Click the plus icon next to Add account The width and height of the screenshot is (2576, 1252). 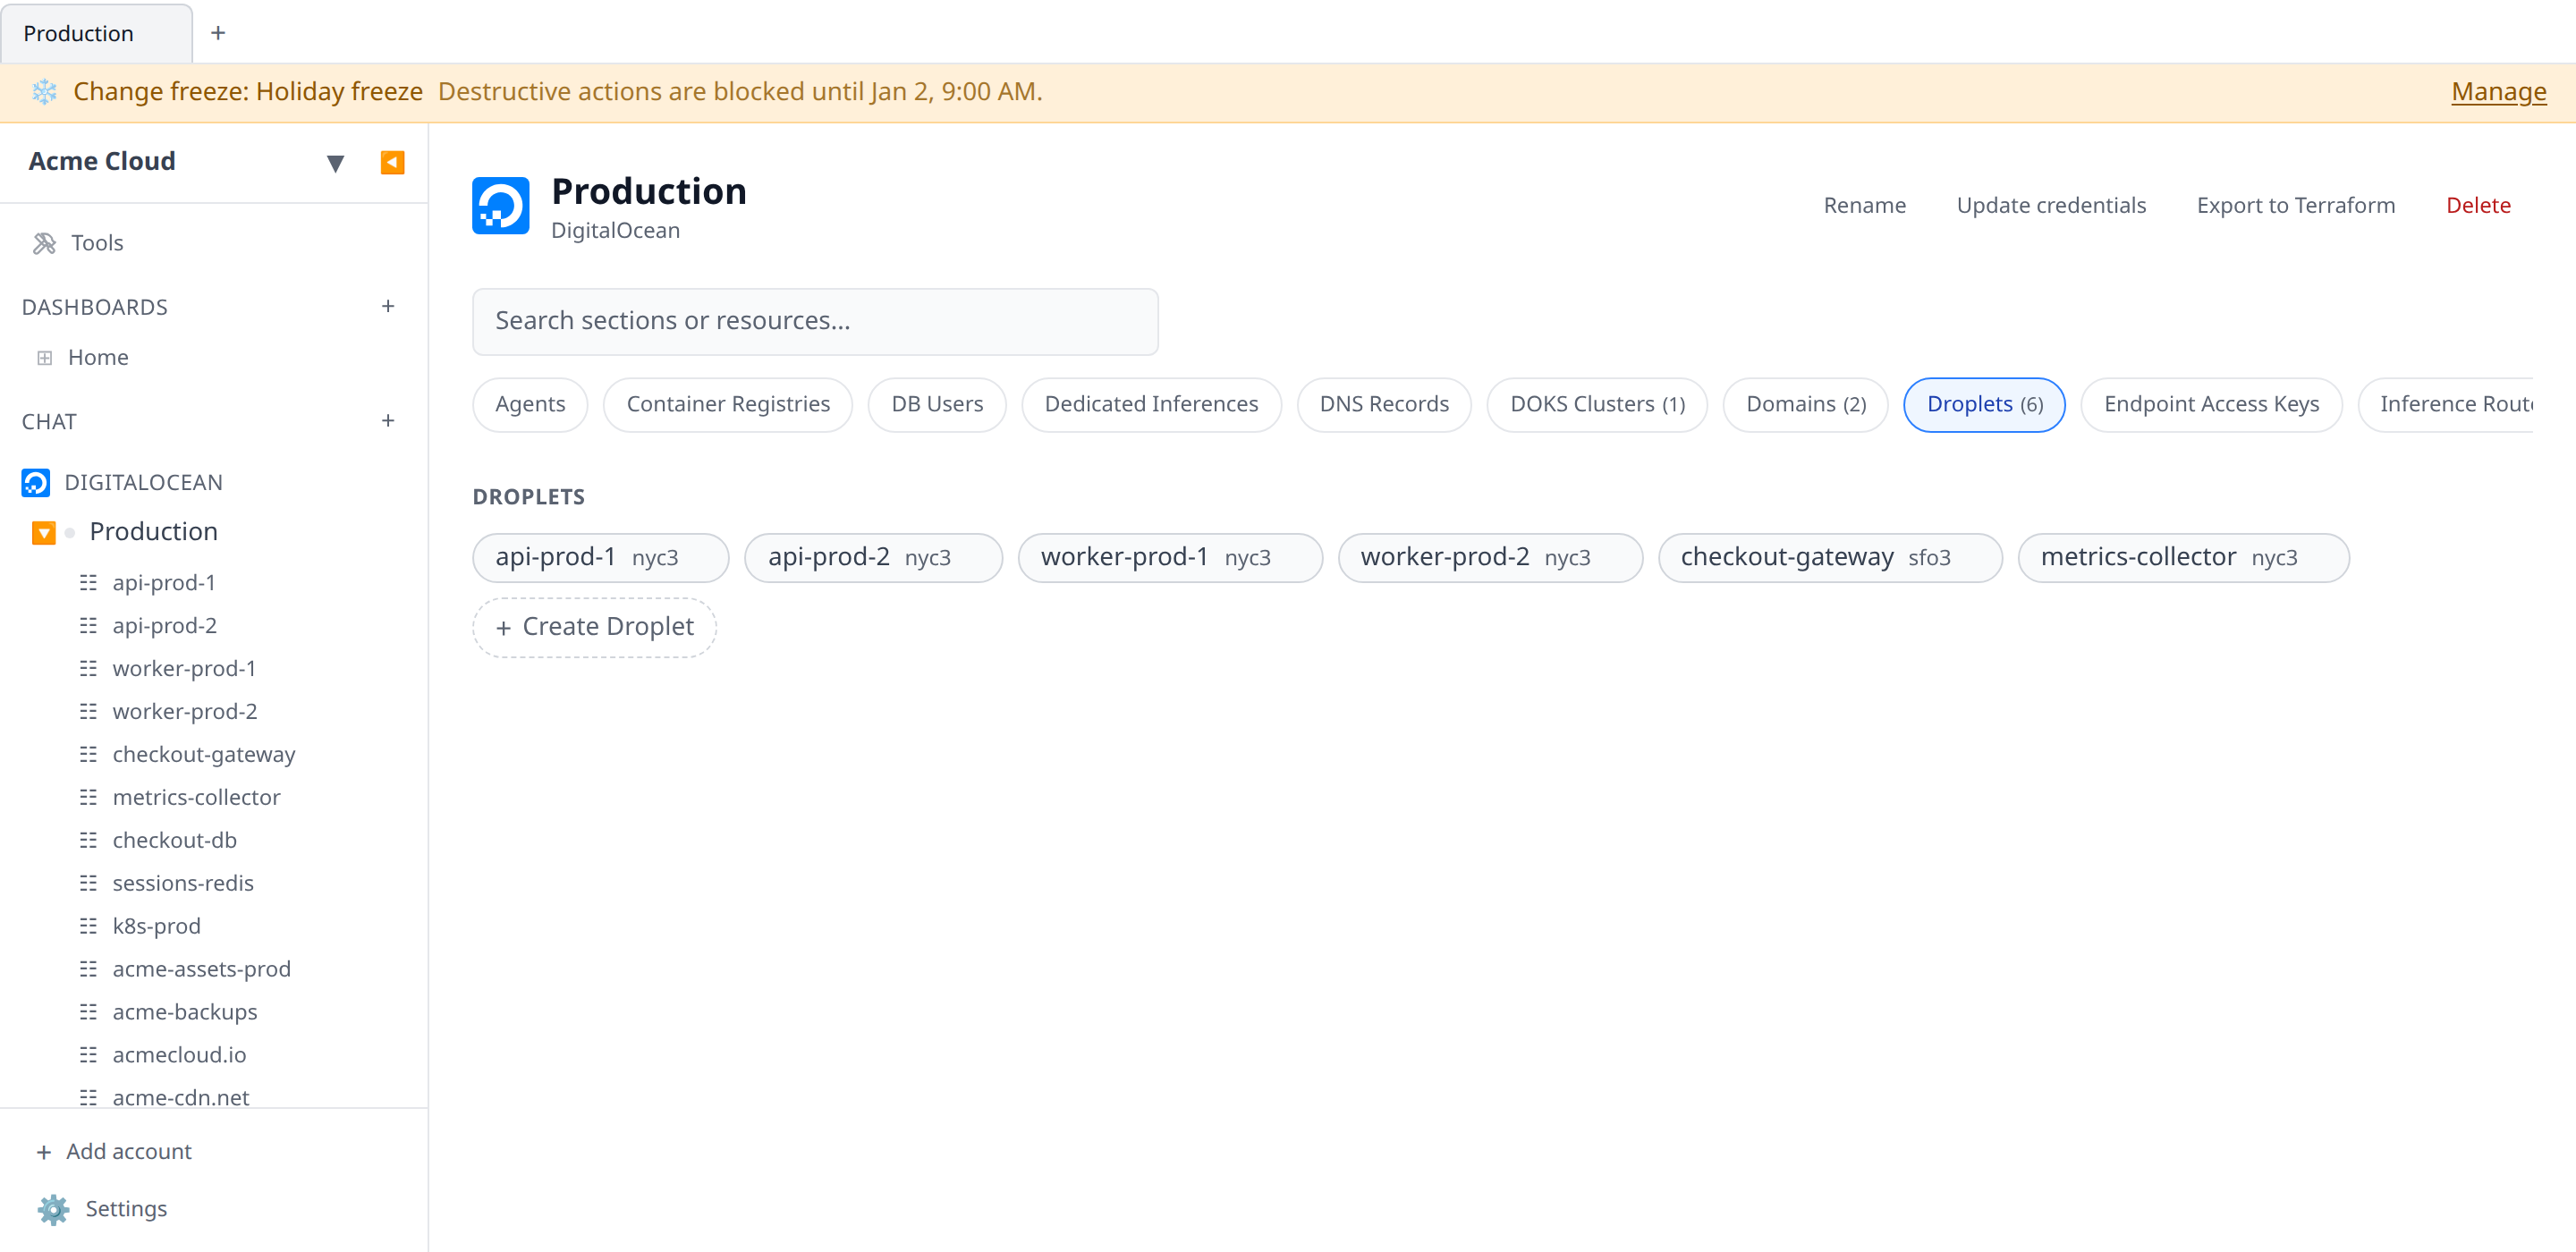[x=43, y=1152]
